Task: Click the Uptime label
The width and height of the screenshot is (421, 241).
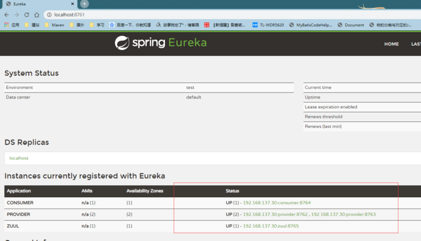Action: pos(313,97)
